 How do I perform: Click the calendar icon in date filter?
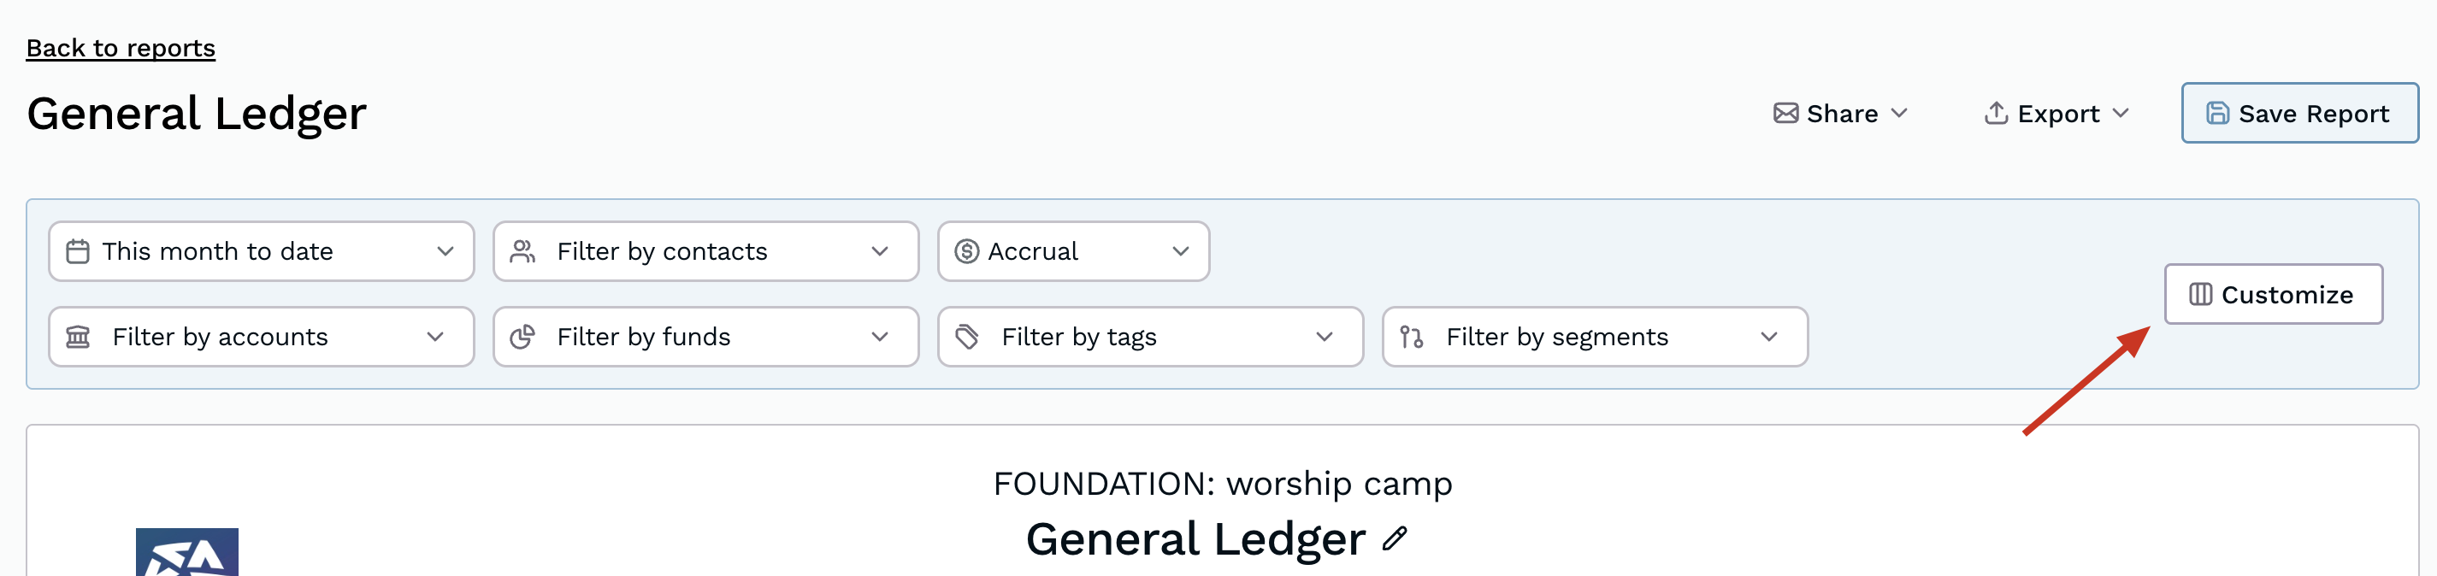78,251
